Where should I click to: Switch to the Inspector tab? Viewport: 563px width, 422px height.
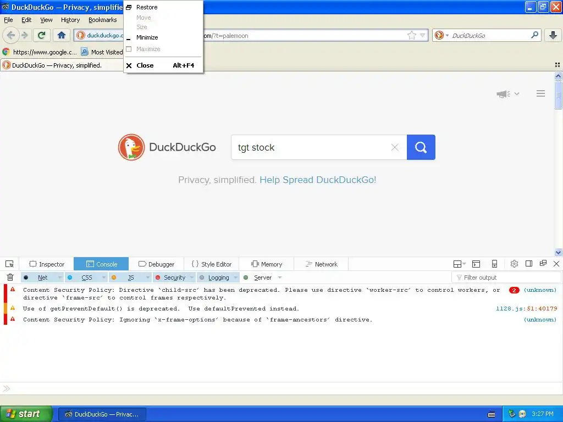tap(47, 264)
